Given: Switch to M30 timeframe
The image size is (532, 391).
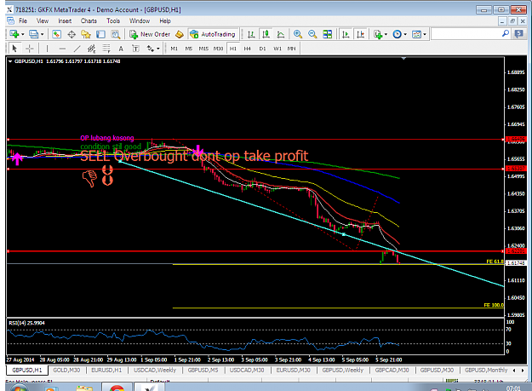Looking at the screenshot, I should coord(218,49).
